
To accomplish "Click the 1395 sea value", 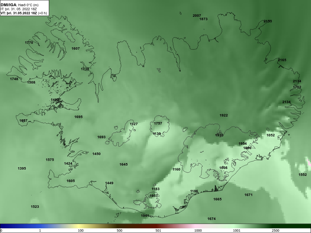I will click(22, 168).
